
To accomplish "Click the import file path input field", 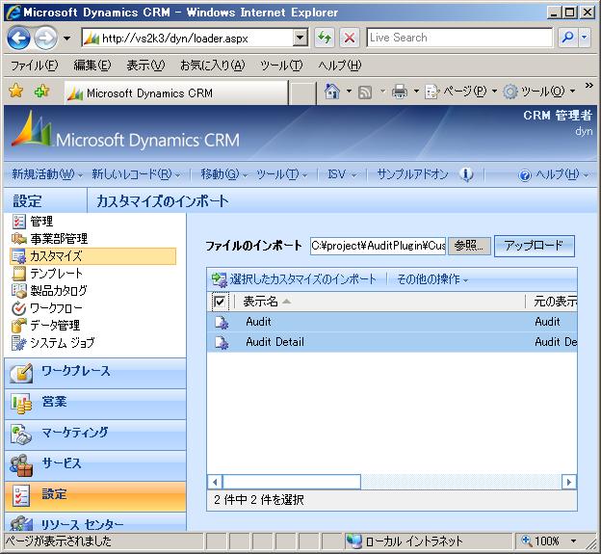I will pyautogui.click(x=378, y=246).
